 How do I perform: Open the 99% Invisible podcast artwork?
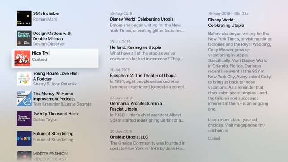click(24, 18)
